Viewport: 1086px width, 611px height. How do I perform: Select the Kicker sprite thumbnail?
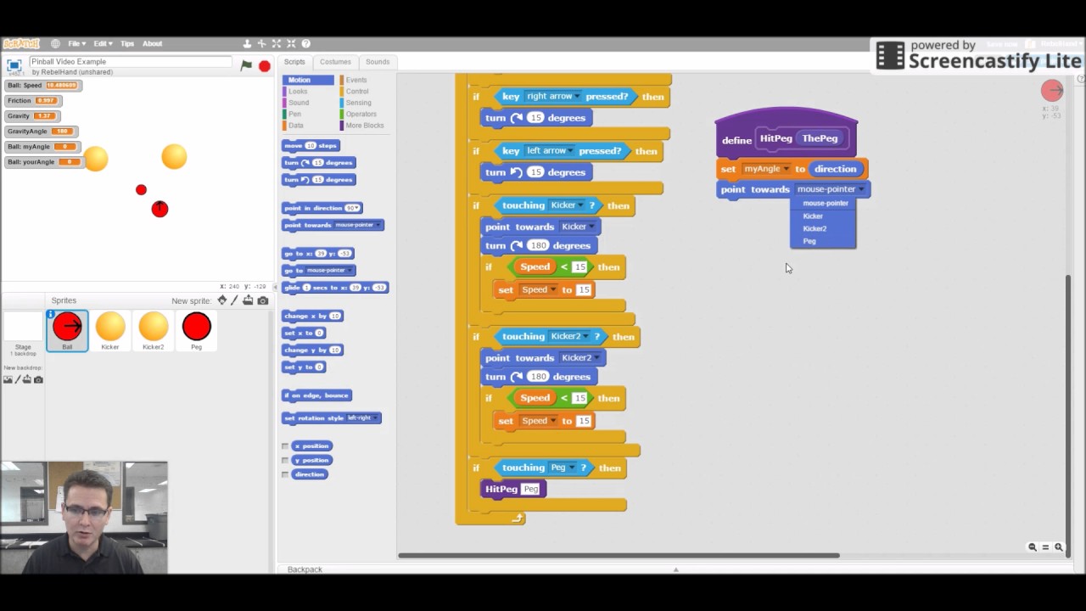point(110,330)
